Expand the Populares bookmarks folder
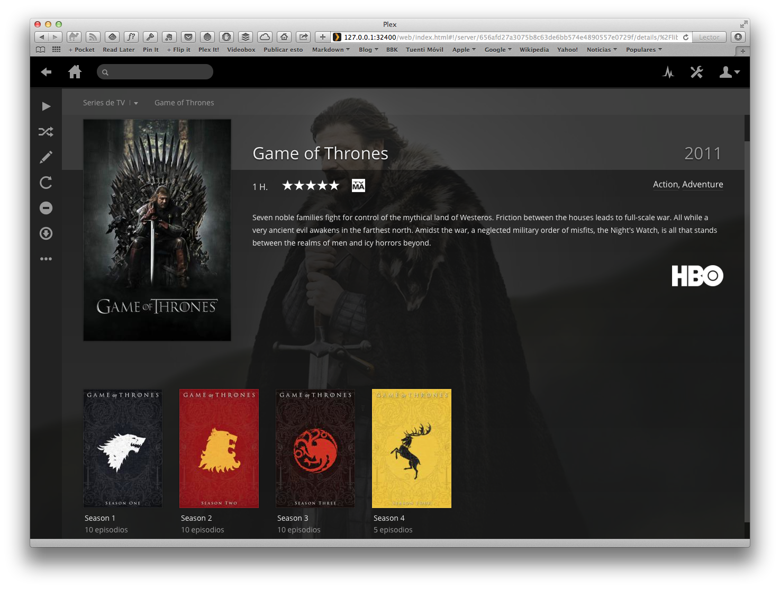The width and height of the screenshot is (780, 589). click(x=644, y=50)
